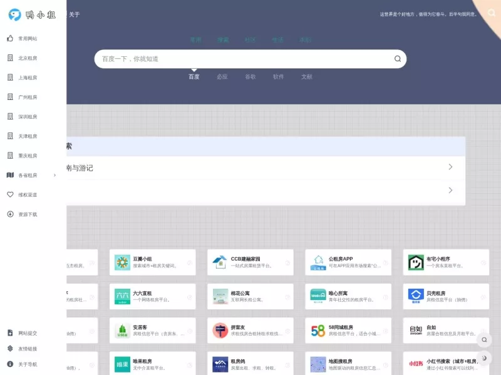Click the 58同城租房 logo
The image size is (501, 375).
pos(318,331)
